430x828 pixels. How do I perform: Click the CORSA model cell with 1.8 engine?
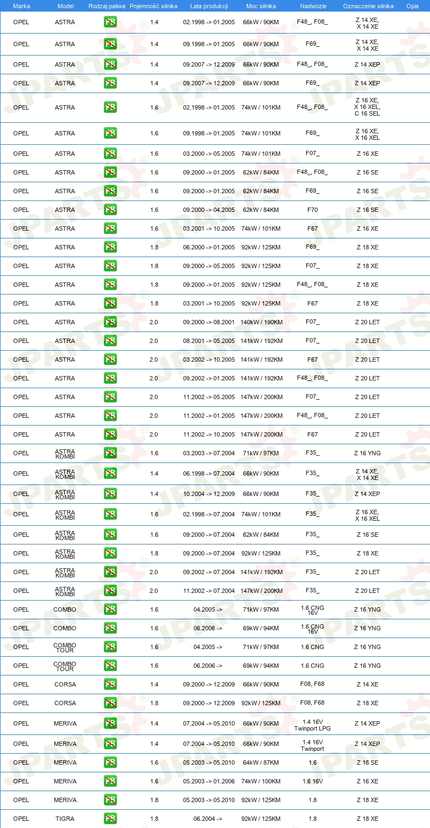click(65, 703)
